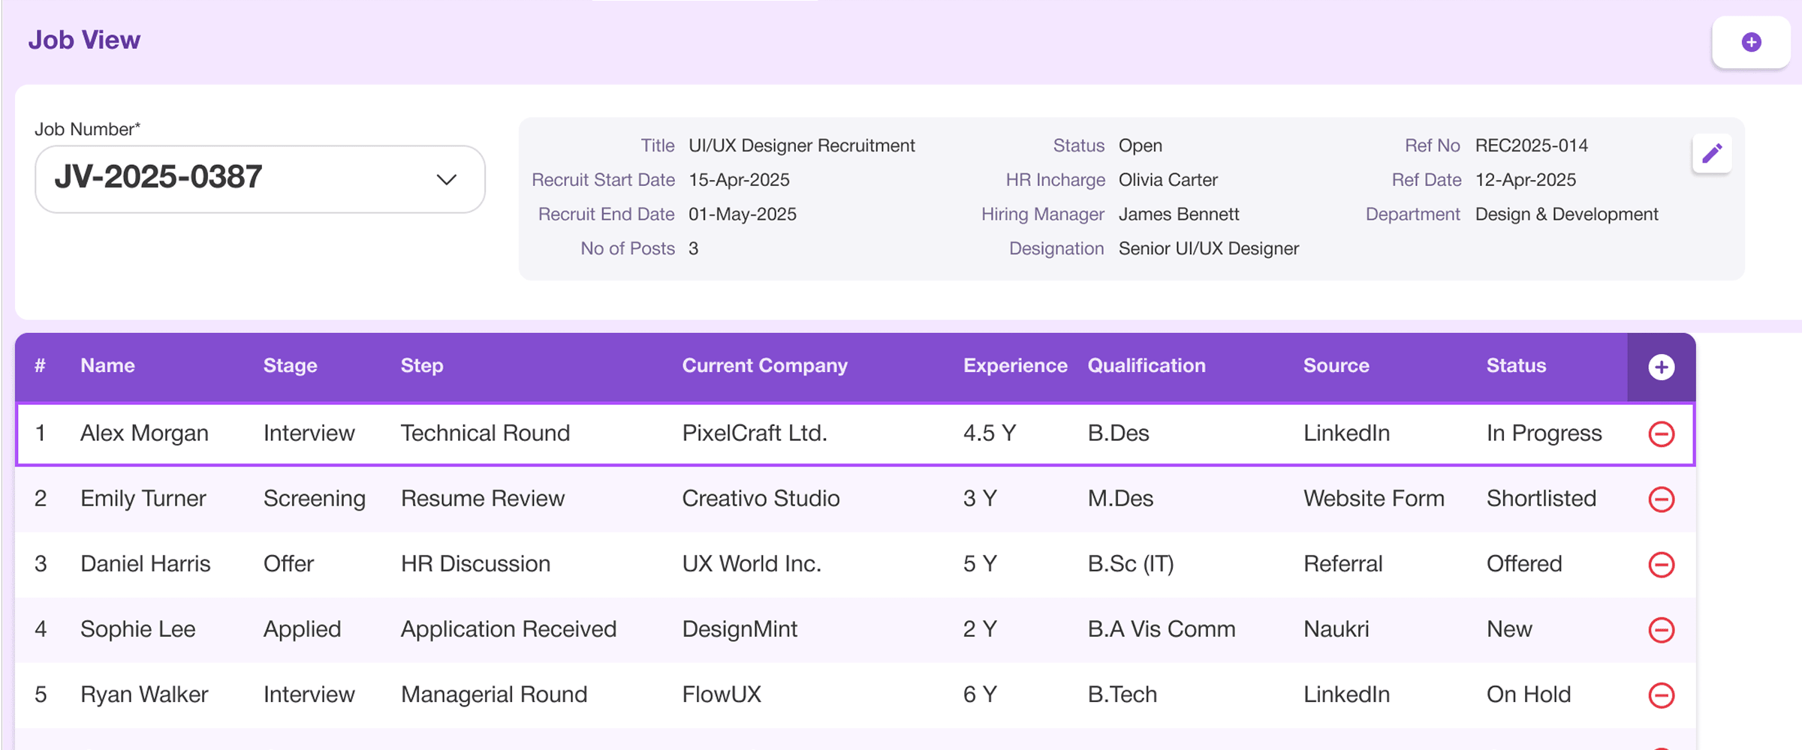Click the In Progress status cell

point(1544,433)
